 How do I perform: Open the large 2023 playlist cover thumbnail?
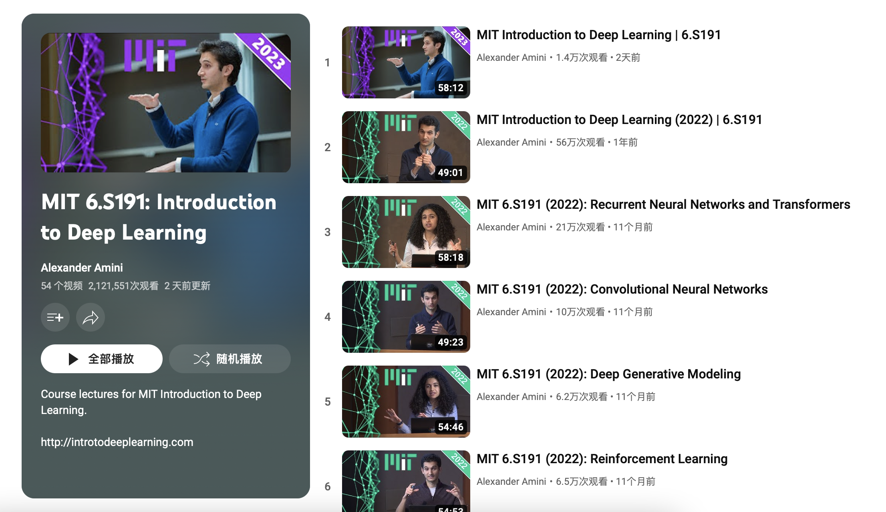click(166, 103)
